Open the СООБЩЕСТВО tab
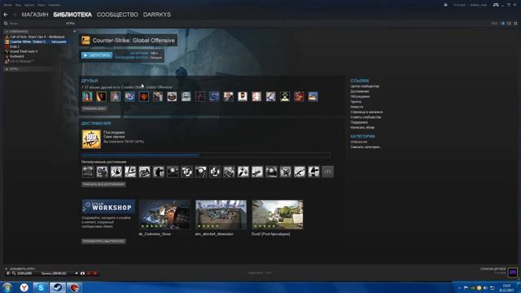 coord(117,15)
